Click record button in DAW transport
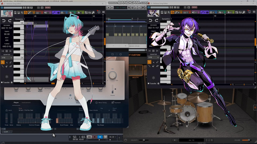The width and height of the screenshot is (257, 144). [95, 137]
